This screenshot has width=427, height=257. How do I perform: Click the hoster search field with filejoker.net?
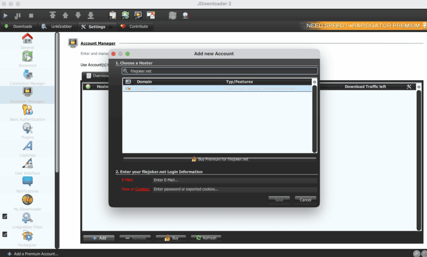pos(220,71)
